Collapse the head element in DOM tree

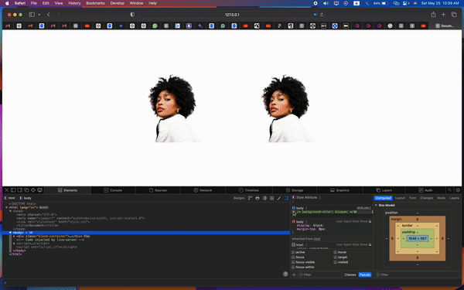pos(10,211)
